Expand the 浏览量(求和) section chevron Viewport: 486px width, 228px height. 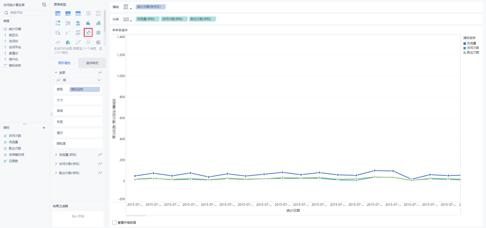(x=56, y=155)
